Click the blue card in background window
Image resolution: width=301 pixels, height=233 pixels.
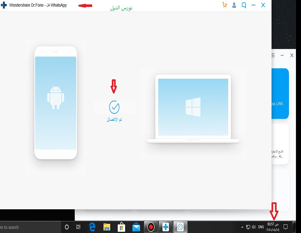pos(280,93)
